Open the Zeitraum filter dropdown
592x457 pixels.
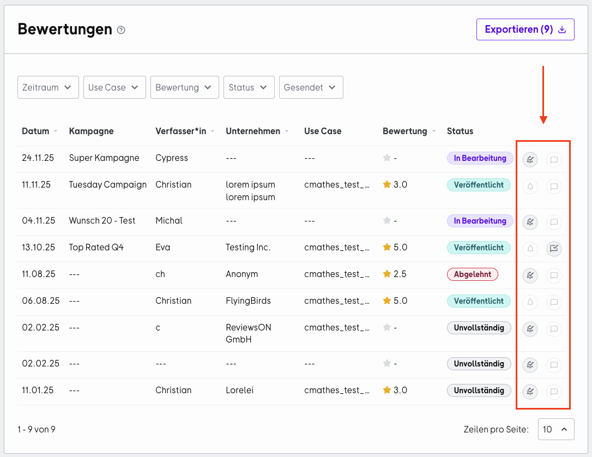click(48, 87)
